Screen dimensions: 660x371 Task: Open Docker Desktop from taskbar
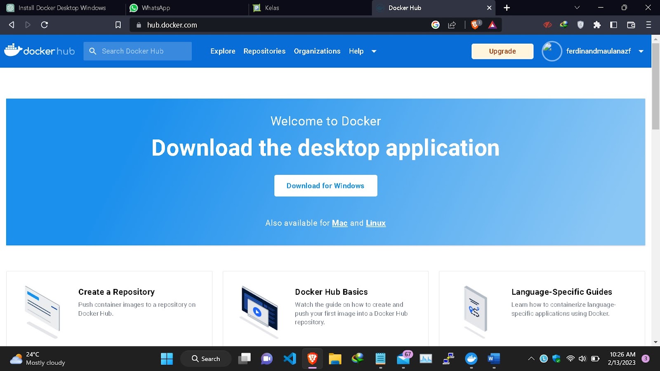[471, 359]
